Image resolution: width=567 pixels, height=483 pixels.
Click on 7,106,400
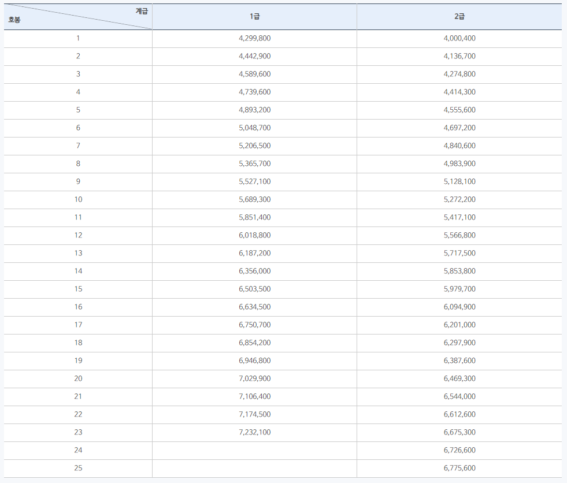(x=254, y=396)
